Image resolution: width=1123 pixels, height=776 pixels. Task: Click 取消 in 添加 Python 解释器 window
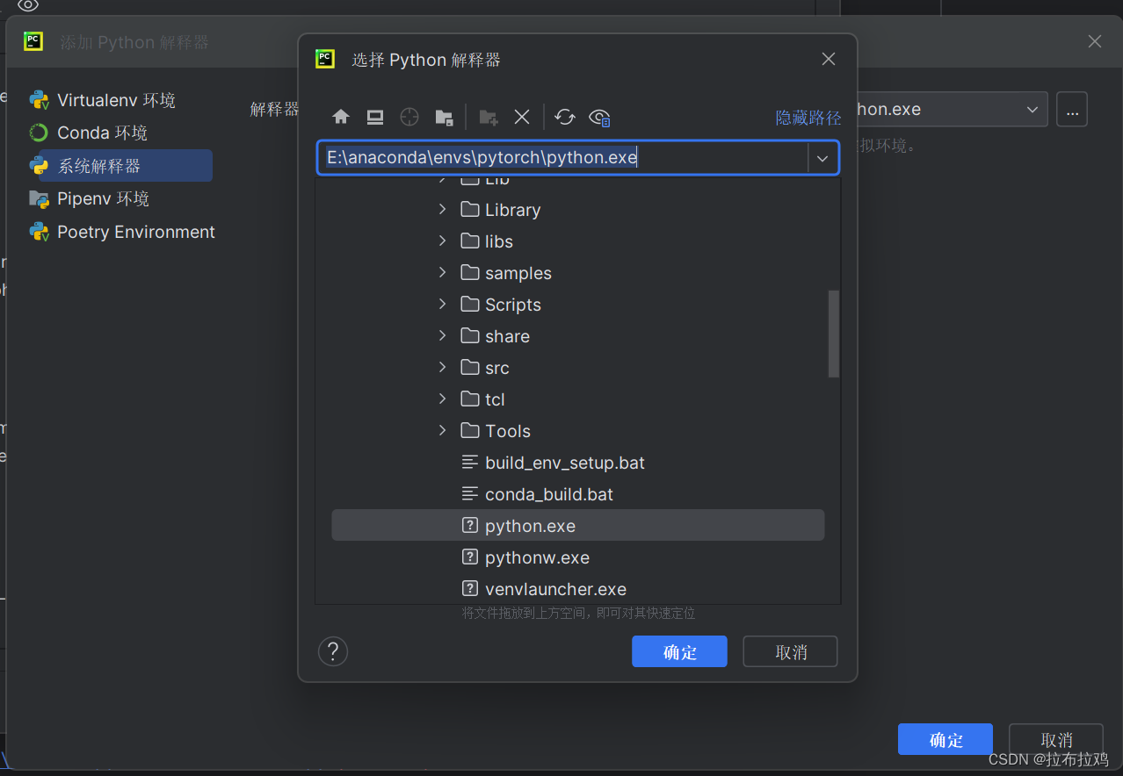pyautogui.click(x=1055, y=739)
